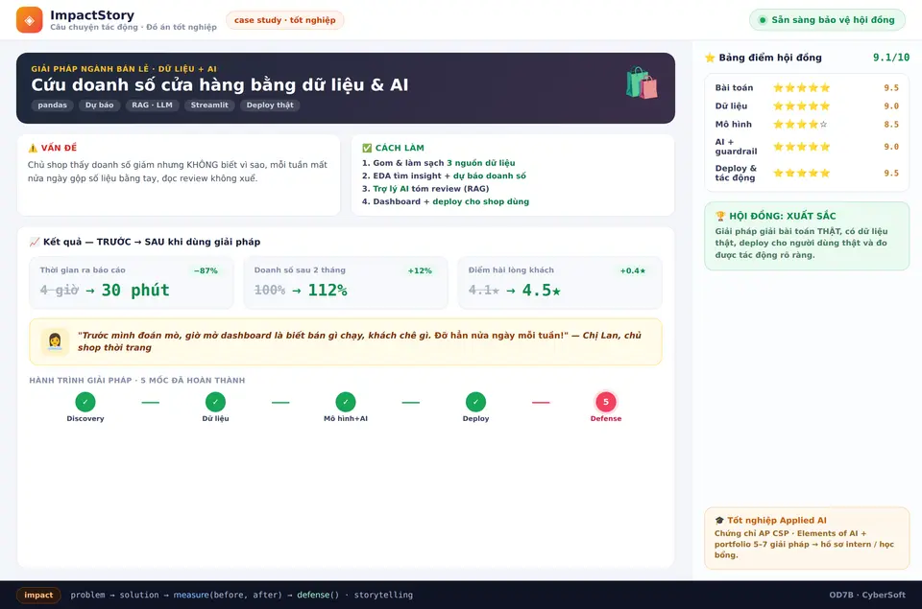Click the +12% badge on Doanh số sau 2 tháng
Viewport: 922px width, 609px height.
(420, 270)
